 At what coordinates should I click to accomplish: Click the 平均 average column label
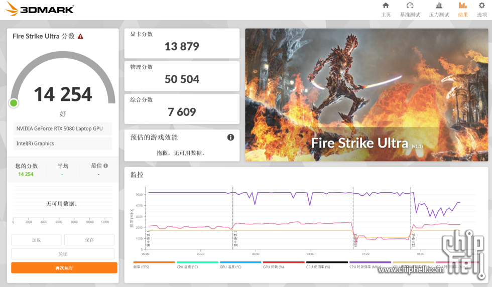(x=63, y=166)
